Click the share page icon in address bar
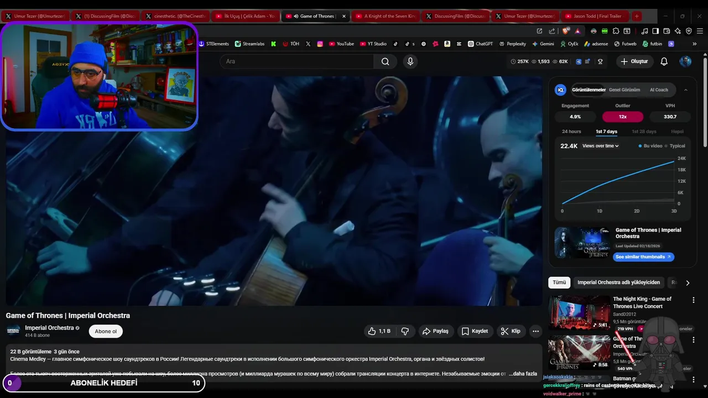 pyautogui.click(x=551, y=31)
